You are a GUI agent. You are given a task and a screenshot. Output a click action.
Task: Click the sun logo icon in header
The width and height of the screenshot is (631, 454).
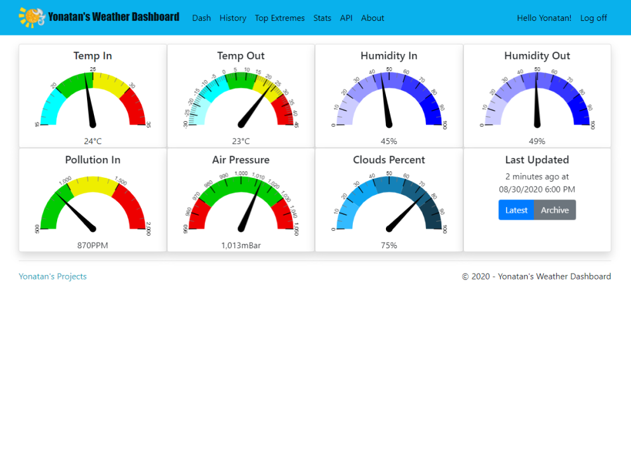pyautogui.click(x=32, y=18)
